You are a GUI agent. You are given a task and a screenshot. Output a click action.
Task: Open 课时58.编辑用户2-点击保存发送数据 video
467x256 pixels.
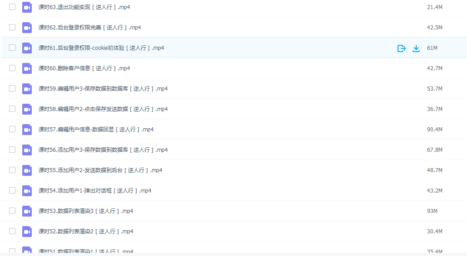[103, 109]
